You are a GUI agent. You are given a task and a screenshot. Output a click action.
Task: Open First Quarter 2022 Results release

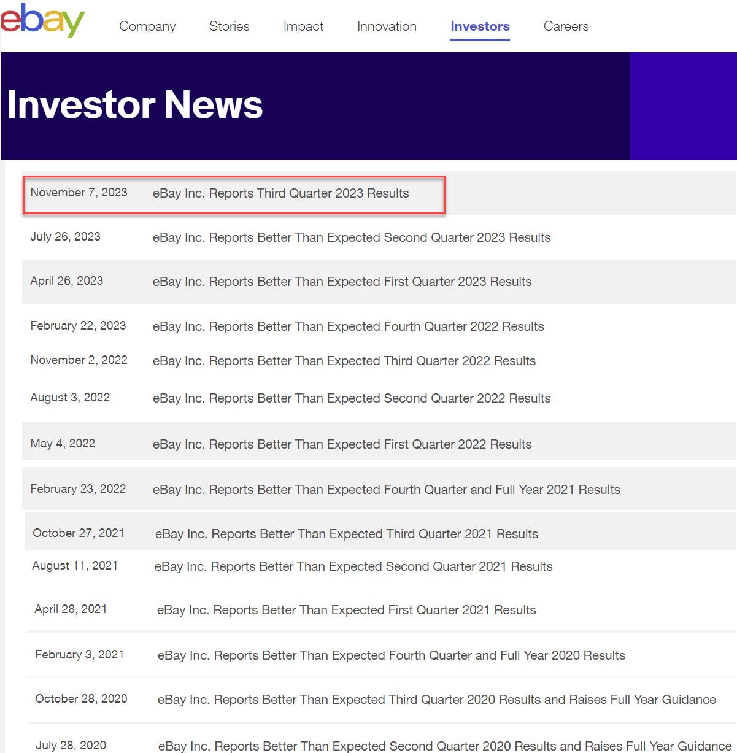tap(342, 444)
